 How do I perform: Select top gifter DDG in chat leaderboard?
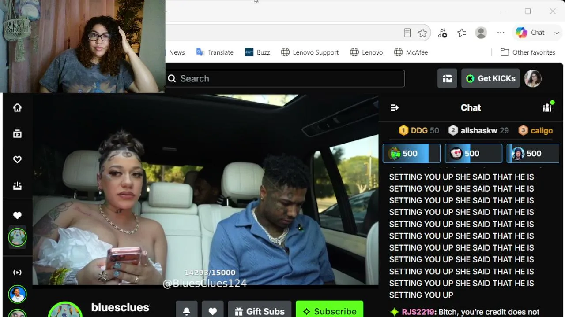(418, 130)
